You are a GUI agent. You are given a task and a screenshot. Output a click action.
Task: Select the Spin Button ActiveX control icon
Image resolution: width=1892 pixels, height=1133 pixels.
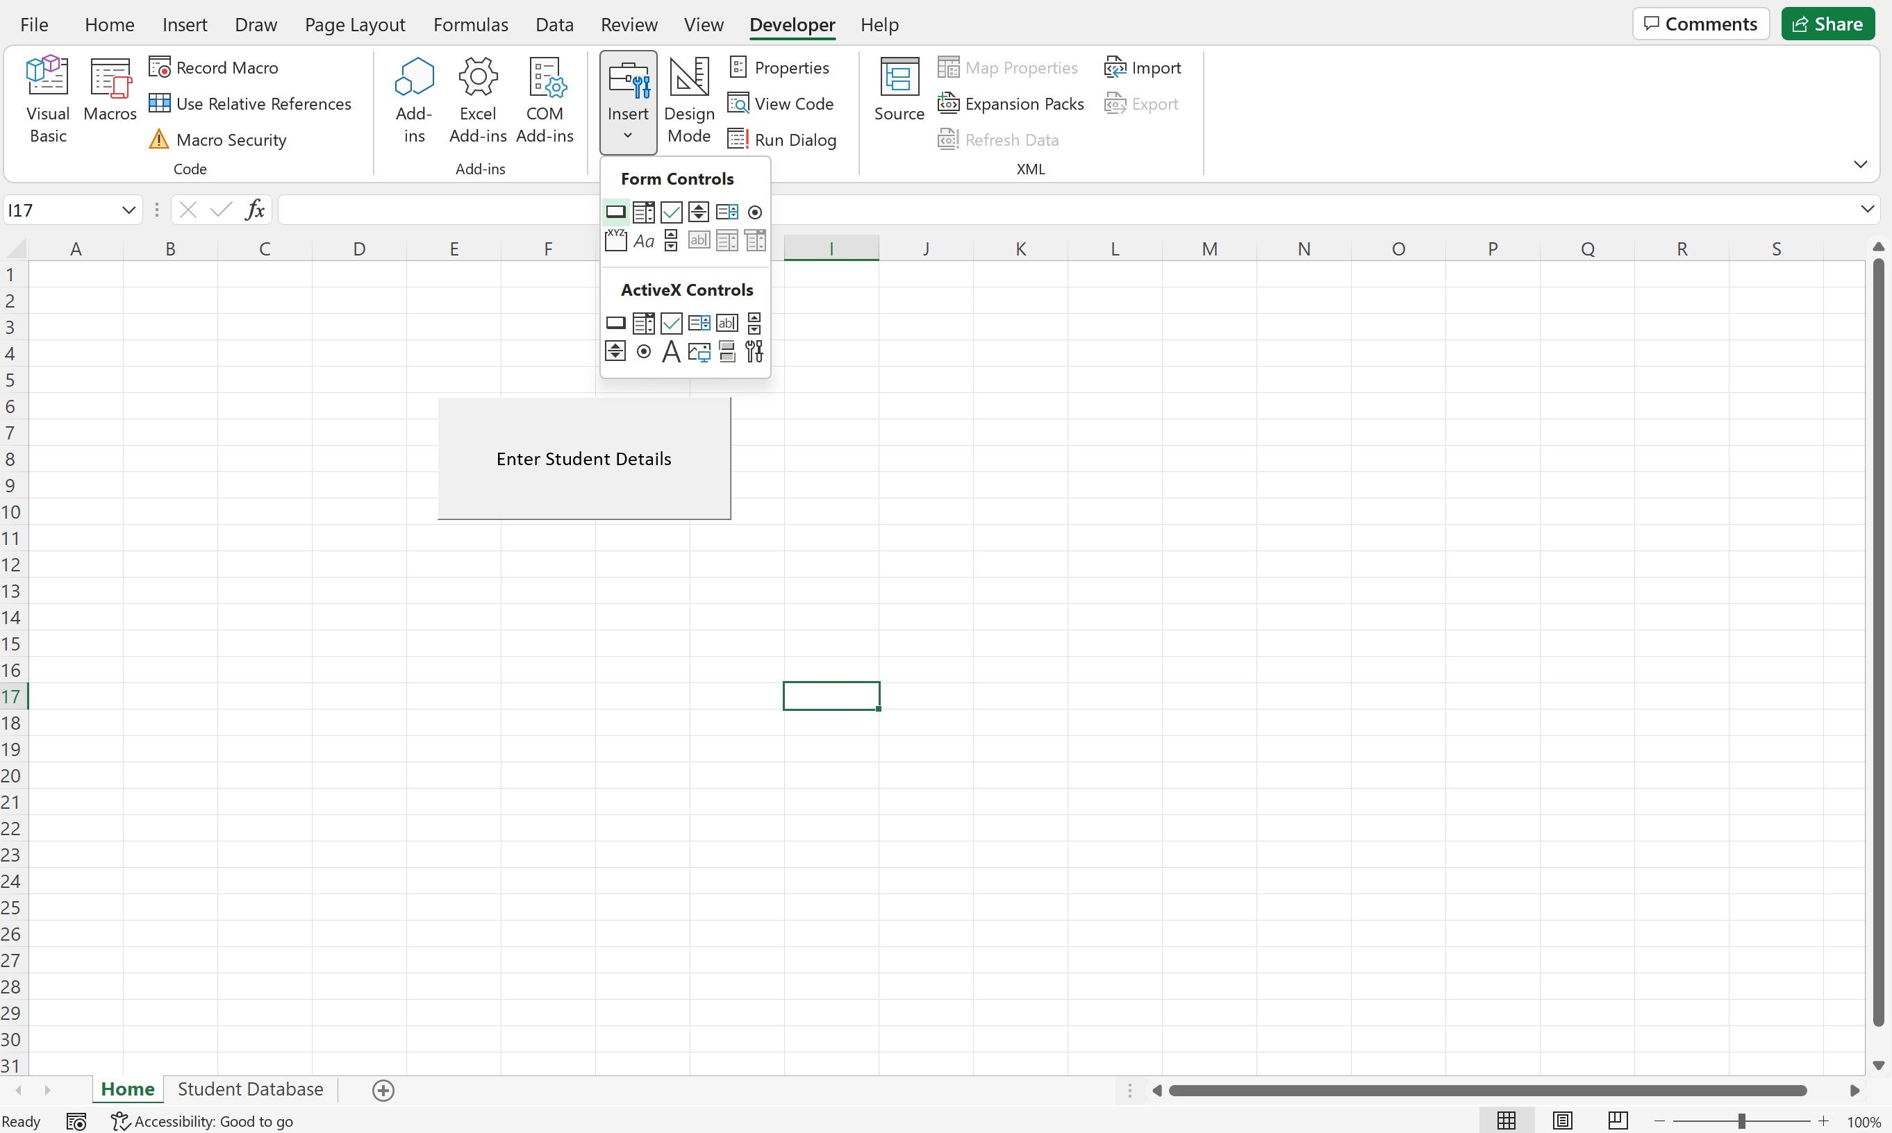point(615,351)
